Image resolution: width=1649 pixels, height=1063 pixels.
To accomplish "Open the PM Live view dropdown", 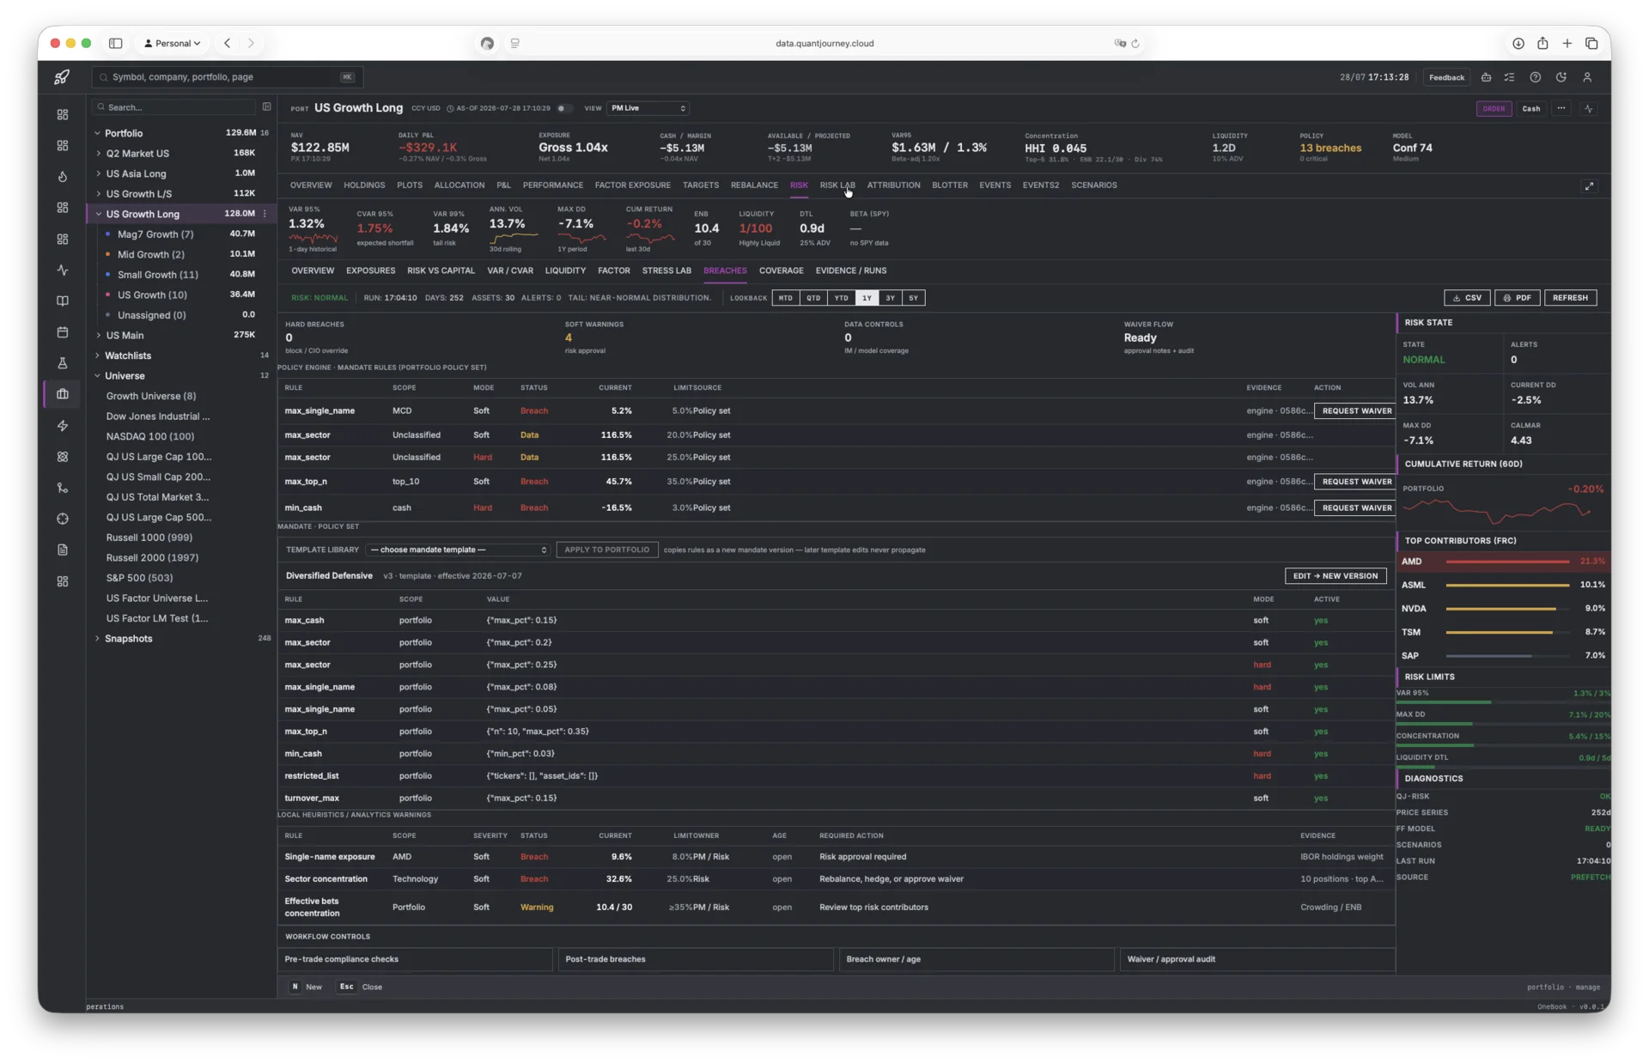I will pos(648,108).
